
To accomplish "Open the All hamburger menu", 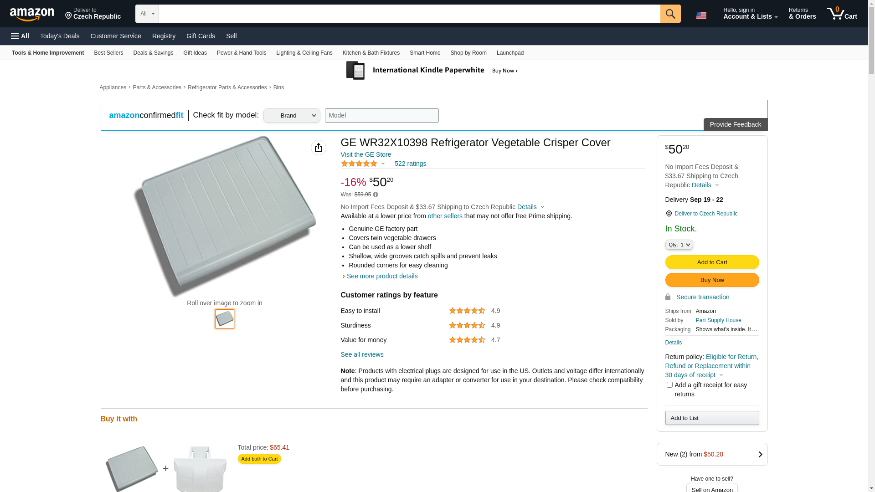I will click(x=20, y=36).
